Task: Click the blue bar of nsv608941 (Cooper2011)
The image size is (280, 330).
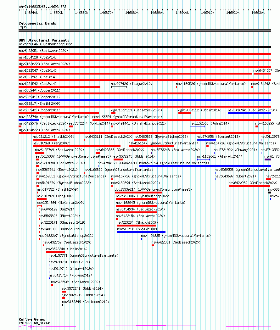Action: pyautogui.click(x=145, y=100)
